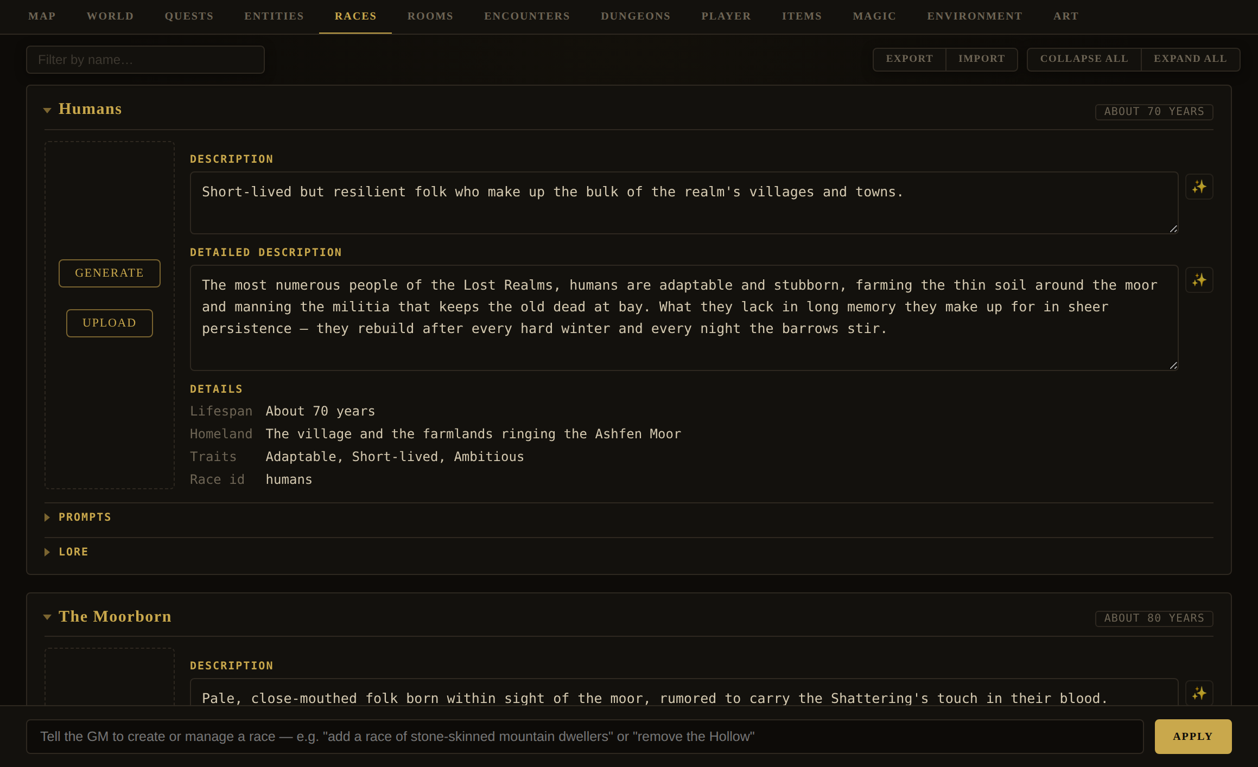Click Race id value 'humans'
The width and height of the screenshot is (1258, 767).
pos(289,480)
